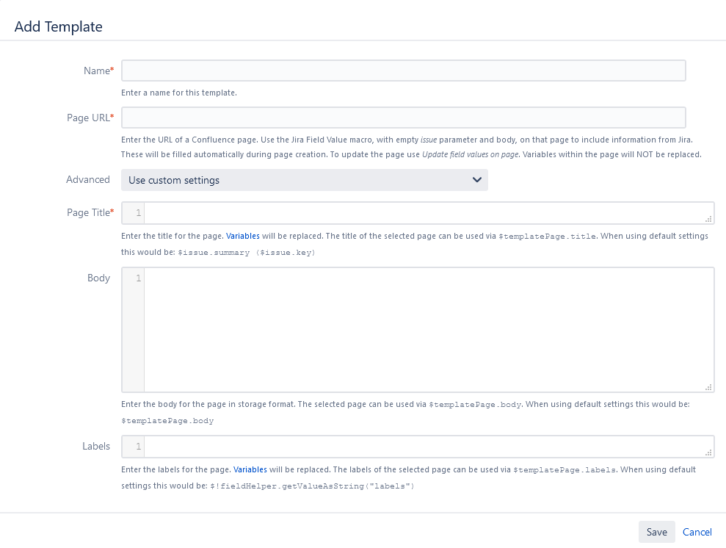Screen dimensions: 726x548
Task: Click the Name field label
Action: point(97,71)
